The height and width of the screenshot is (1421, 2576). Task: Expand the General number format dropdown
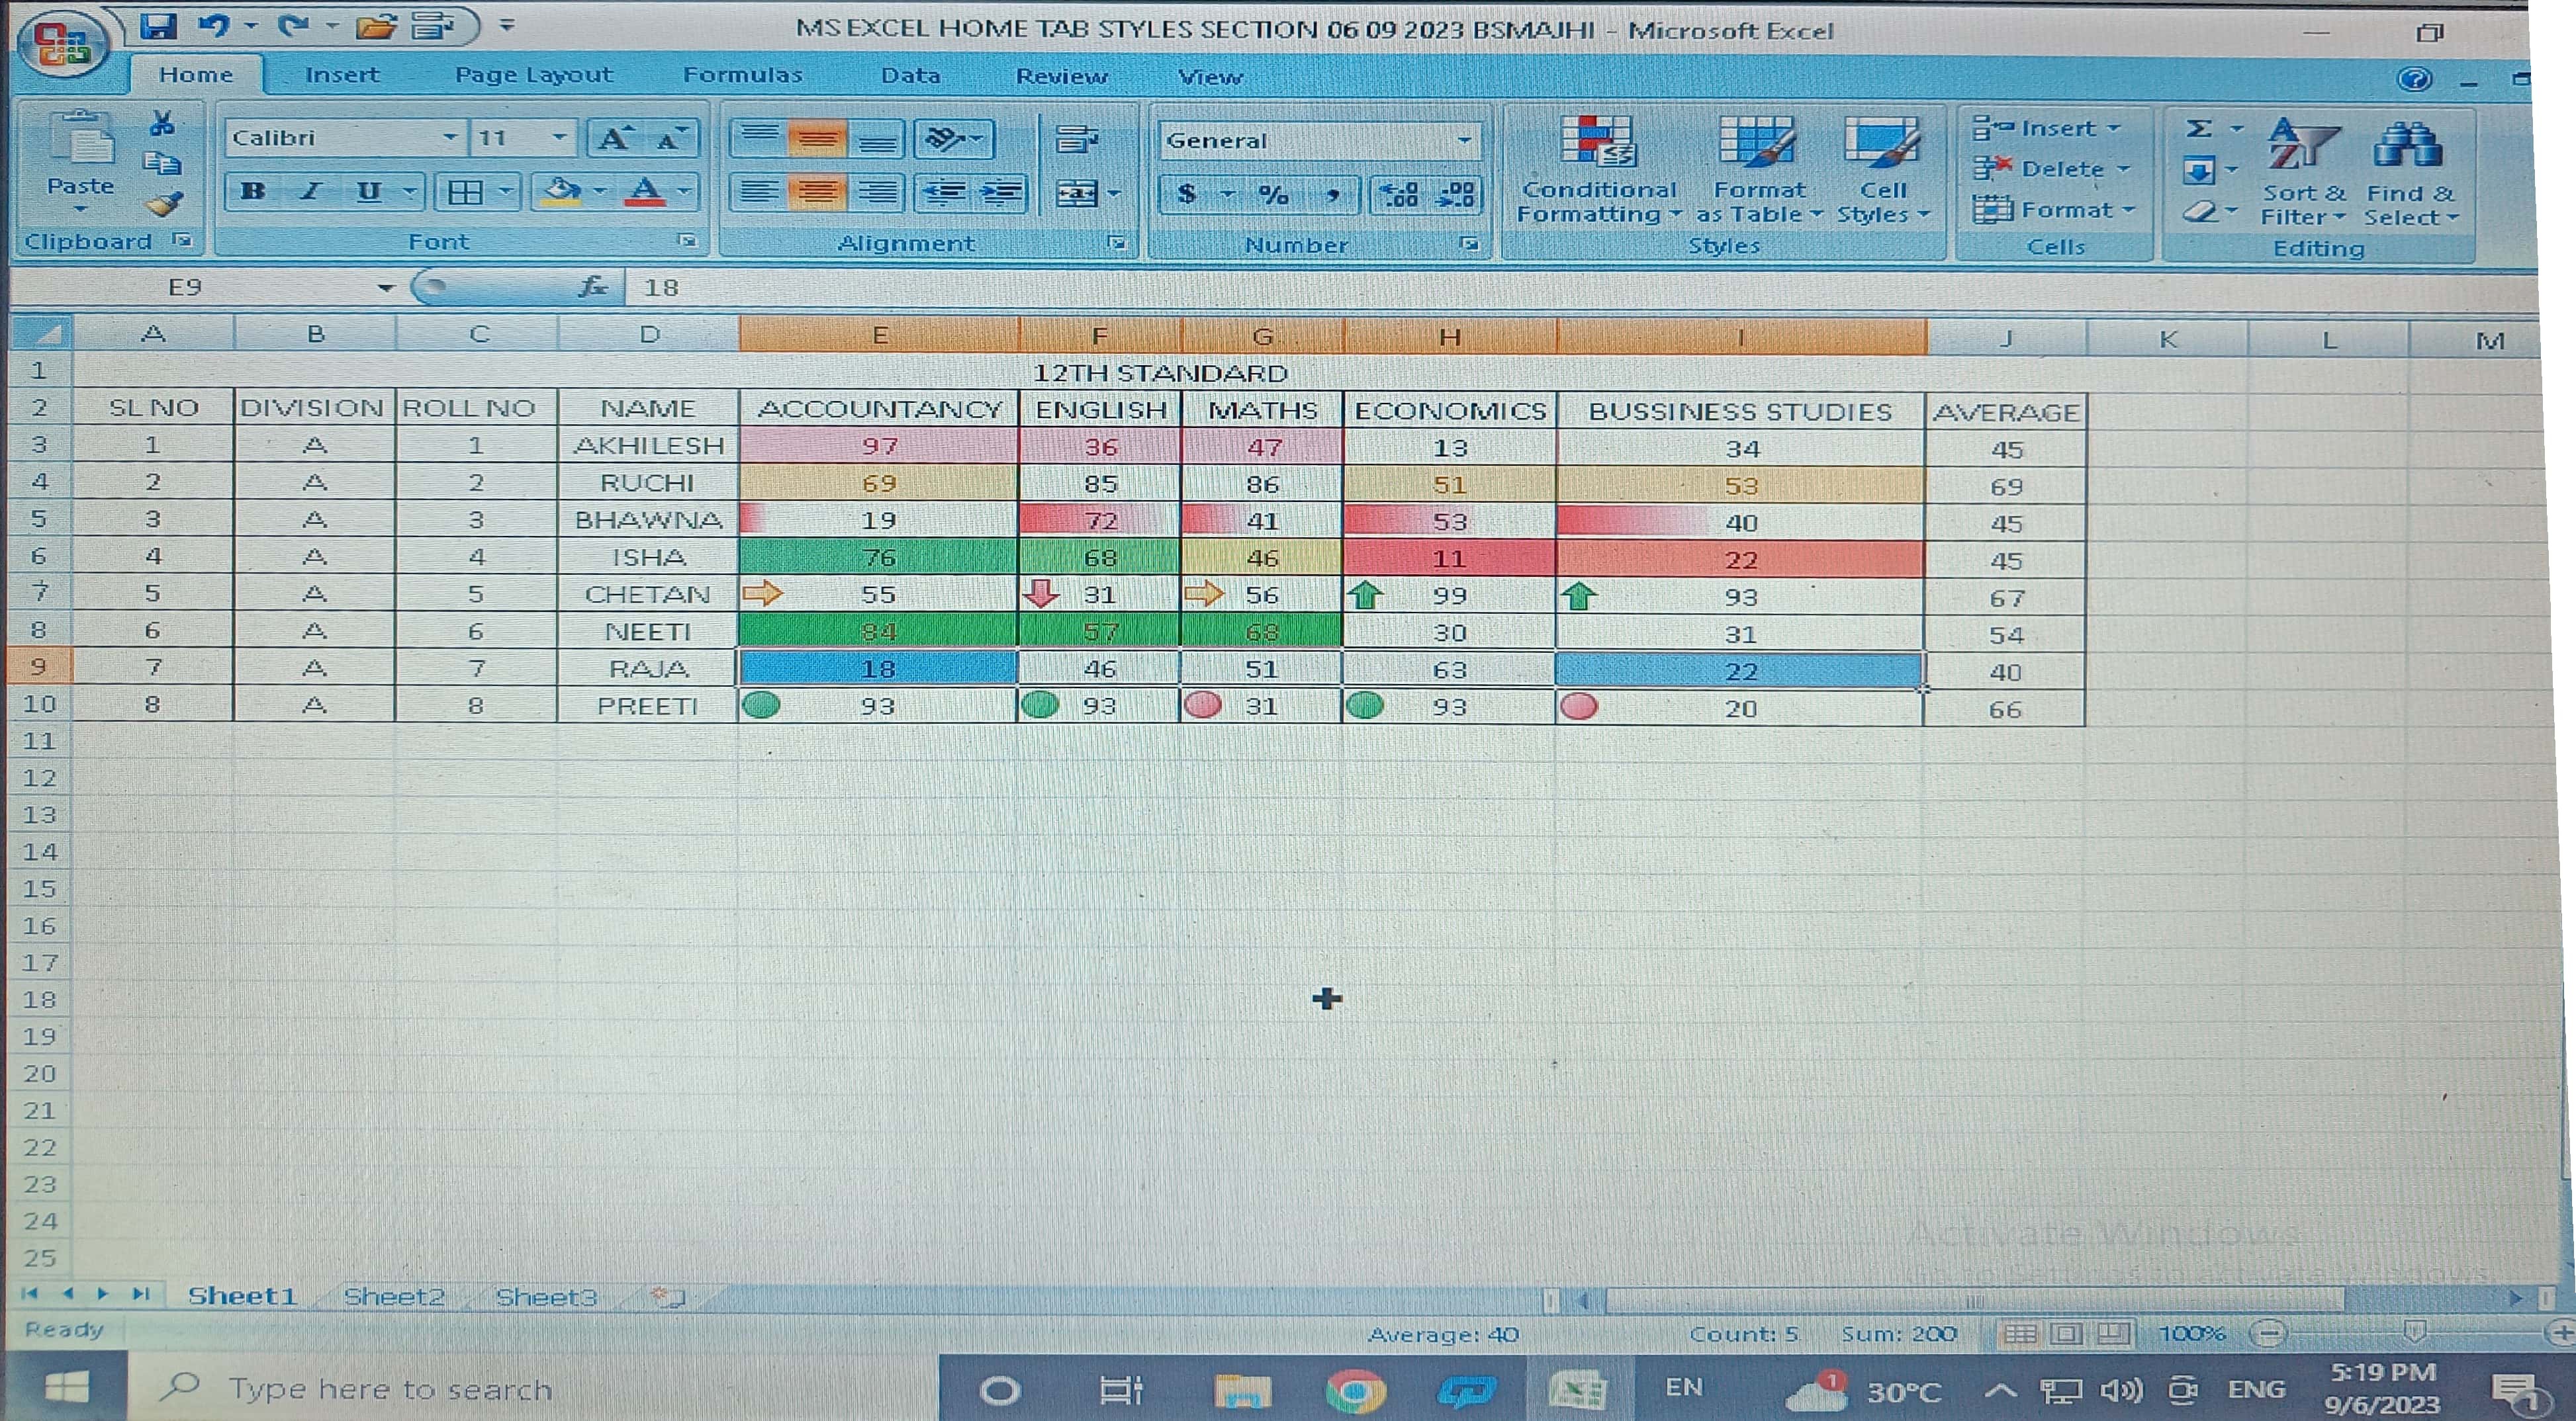tap(1464, 141)
